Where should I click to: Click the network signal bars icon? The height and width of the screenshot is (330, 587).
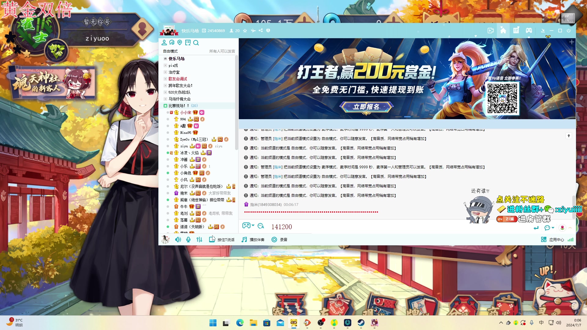570,240
